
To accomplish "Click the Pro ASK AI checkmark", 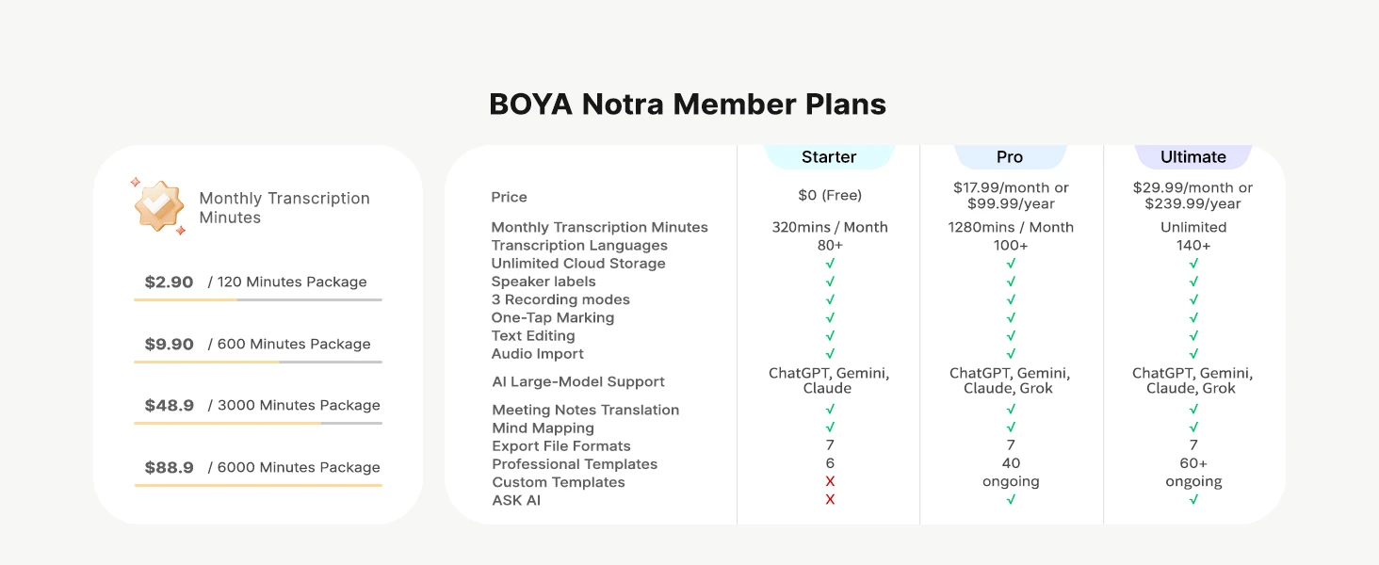I will 1011,500.
